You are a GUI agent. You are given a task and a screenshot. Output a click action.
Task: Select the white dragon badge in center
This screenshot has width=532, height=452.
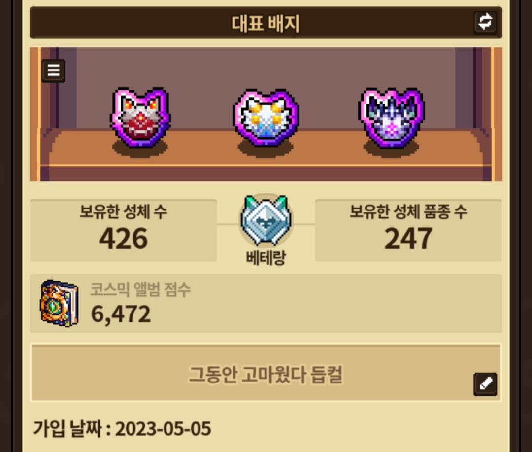(266, 117)
